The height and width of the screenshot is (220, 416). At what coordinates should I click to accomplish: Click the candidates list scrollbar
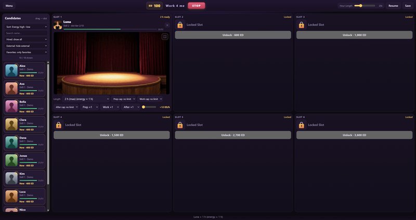coord(48,124)
